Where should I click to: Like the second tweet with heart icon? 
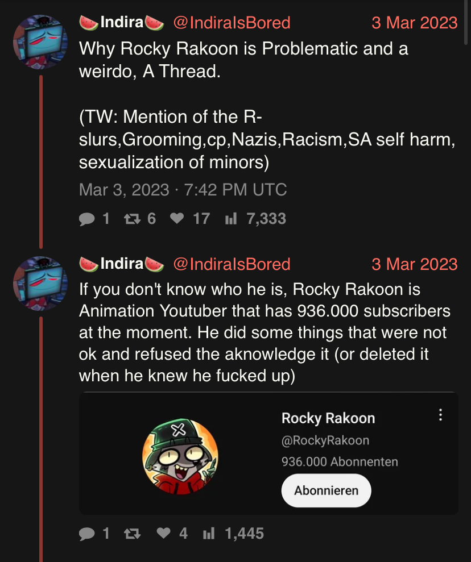point(163,534)
